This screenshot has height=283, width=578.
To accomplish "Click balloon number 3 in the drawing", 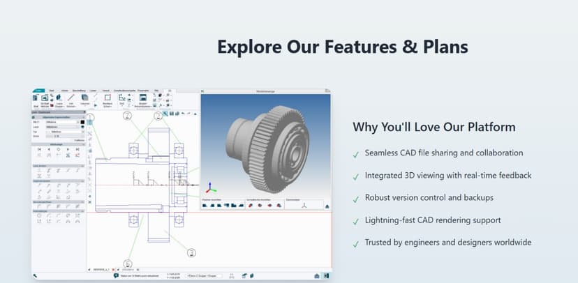I will pyautogui.click(x=158, y=115).
